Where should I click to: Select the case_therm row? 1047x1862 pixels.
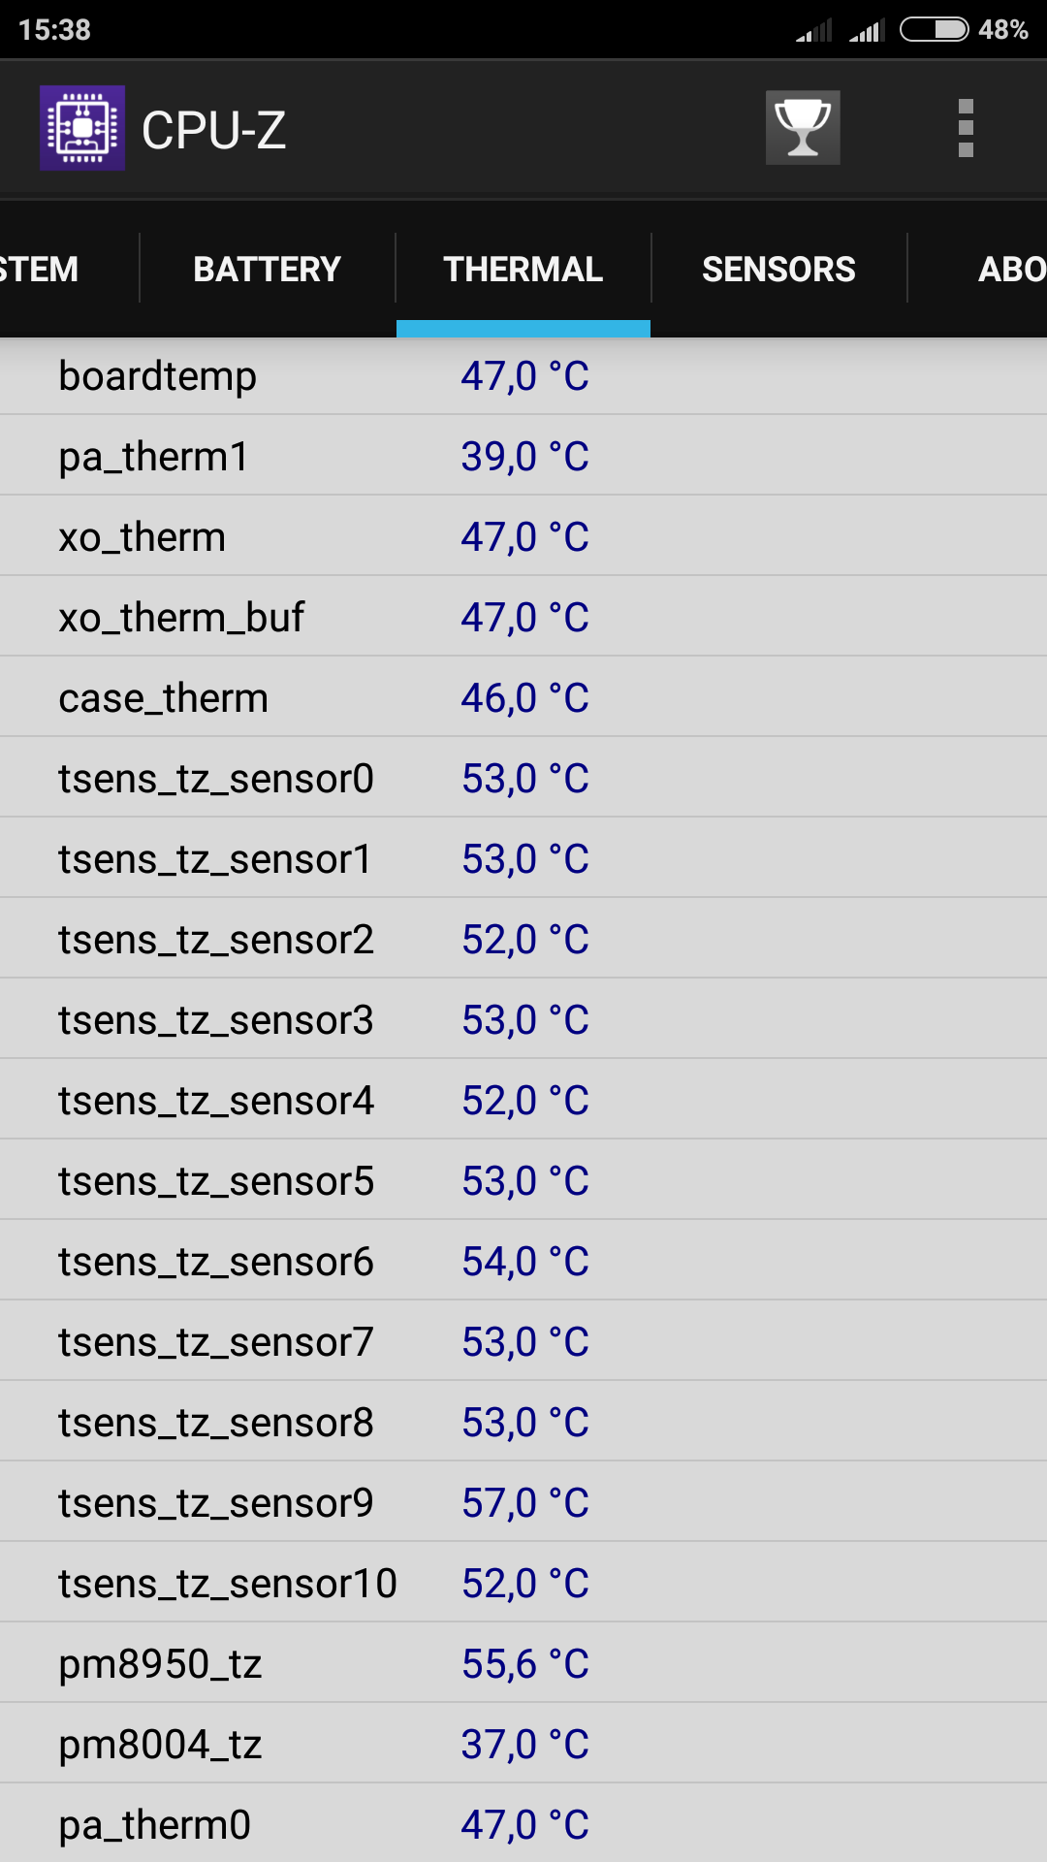pos(523,698)
